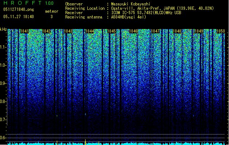Click the "Receiving Location" field label
The height and width of the screenshot is (145, 229).
(x=85, y=8)
